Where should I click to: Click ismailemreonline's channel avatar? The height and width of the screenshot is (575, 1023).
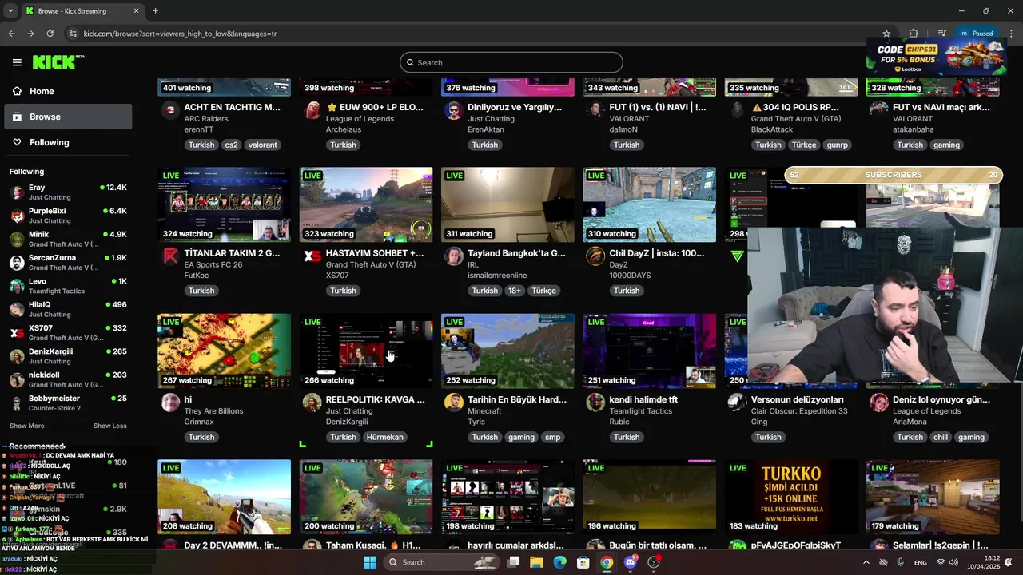(454, 256)
